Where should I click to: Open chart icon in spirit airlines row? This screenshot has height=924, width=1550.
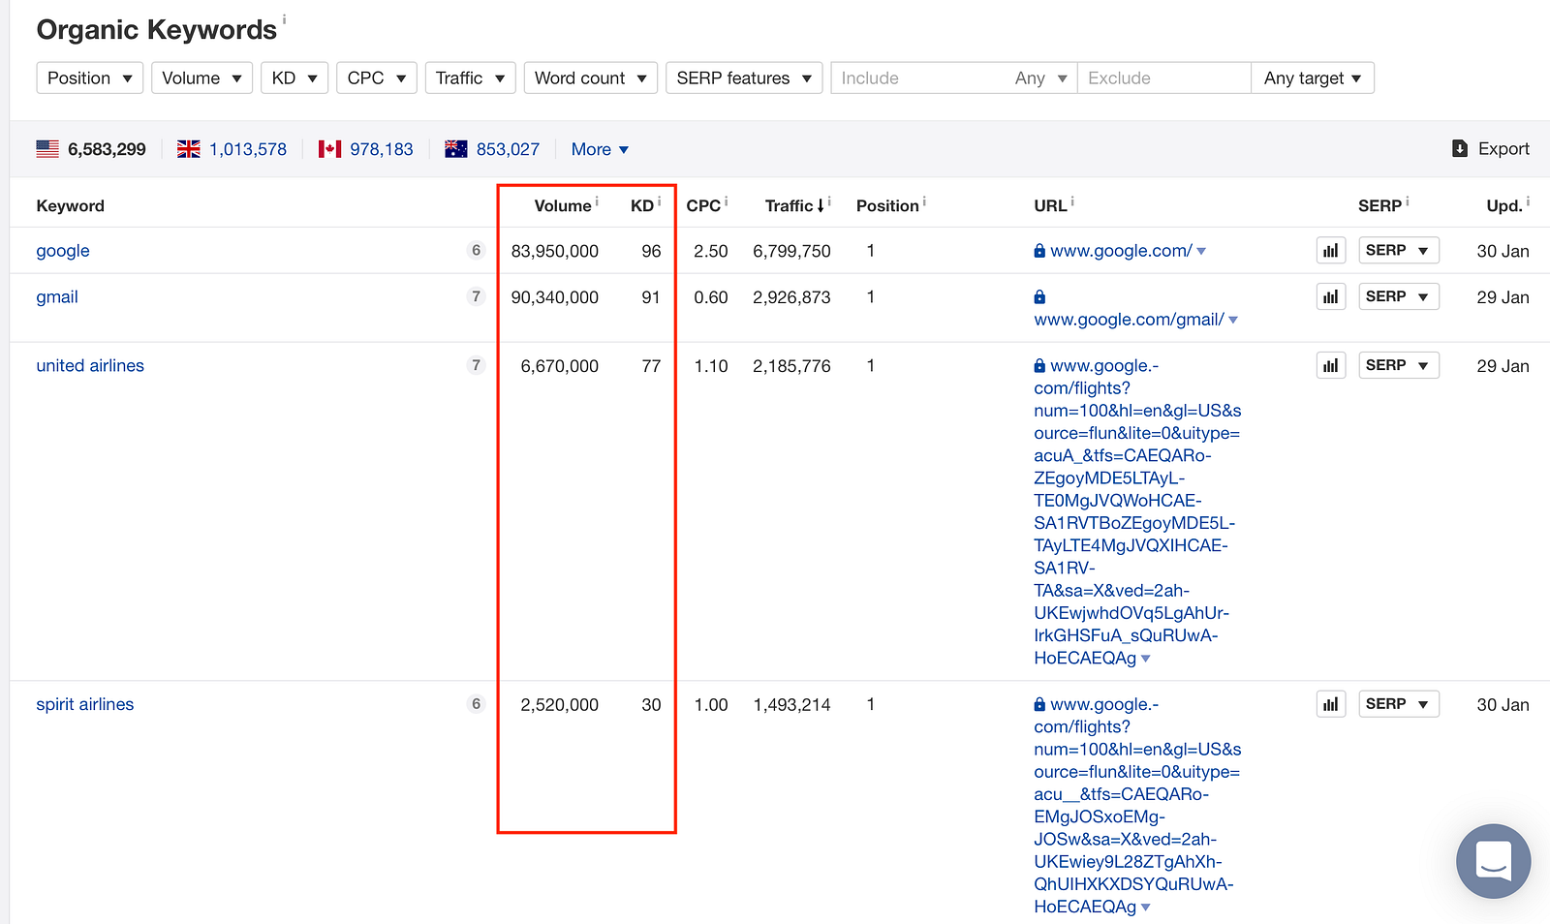tap(1331, 705)
